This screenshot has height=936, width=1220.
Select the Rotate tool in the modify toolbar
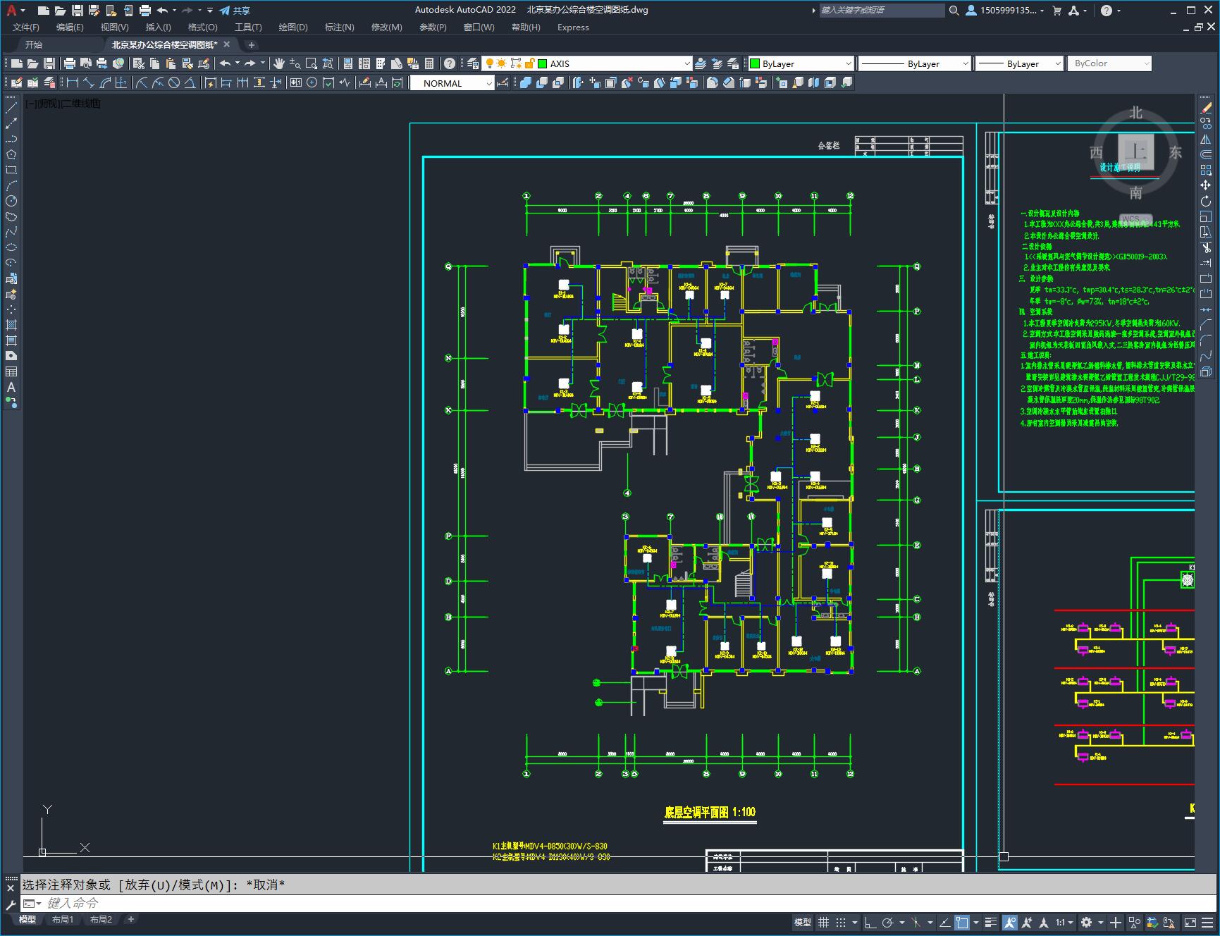(x=1206, y=201)
